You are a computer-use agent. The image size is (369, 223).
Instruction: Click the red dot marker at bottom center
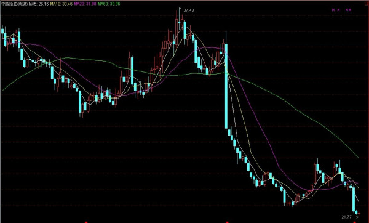227,222
